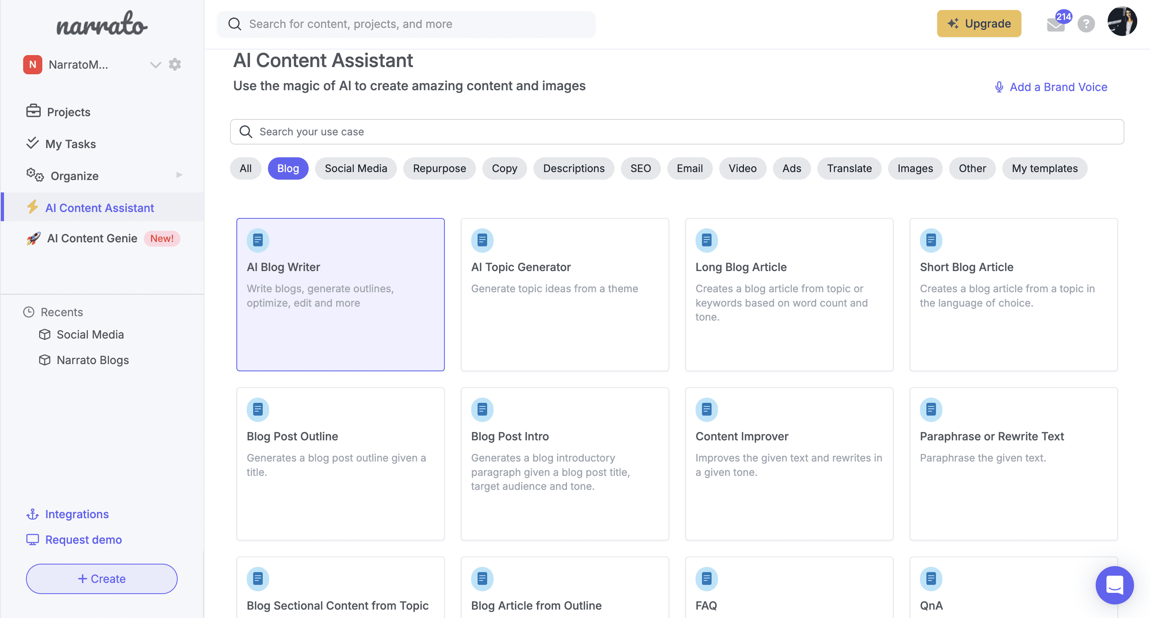Focus the Search your use case field

(677, 132)
